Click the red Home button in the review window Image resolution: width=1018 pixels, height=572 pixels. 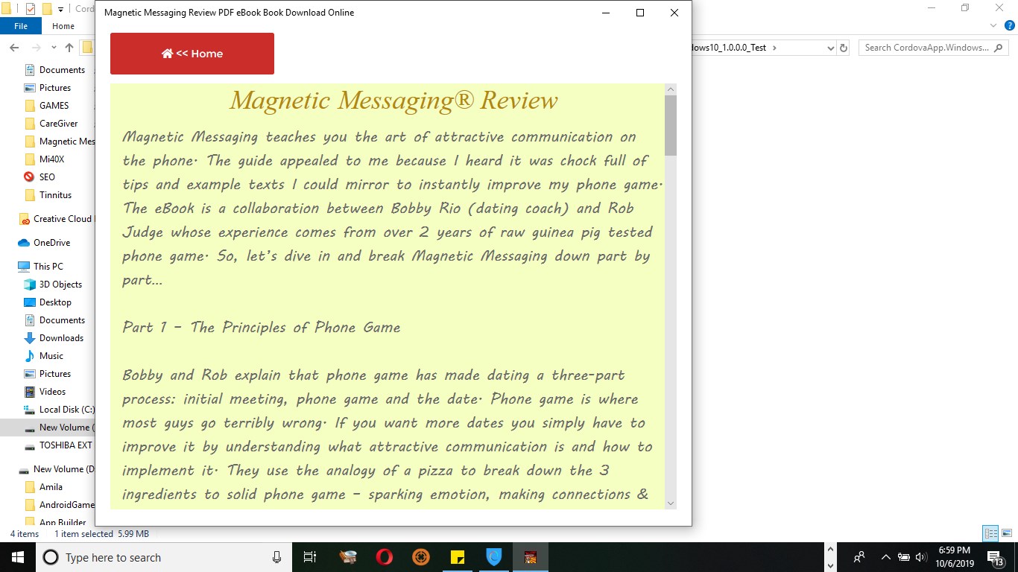pyautogui.click(x=192, y=53)
